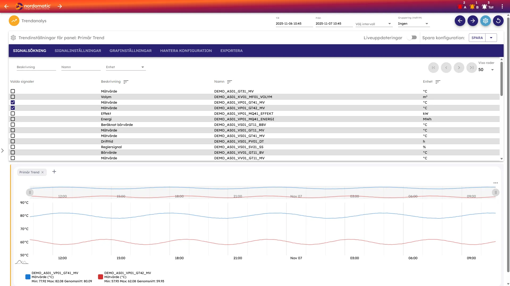510x286 pixels.
Task: Open the chart options ellipsis menu
Action: [495, 183]
